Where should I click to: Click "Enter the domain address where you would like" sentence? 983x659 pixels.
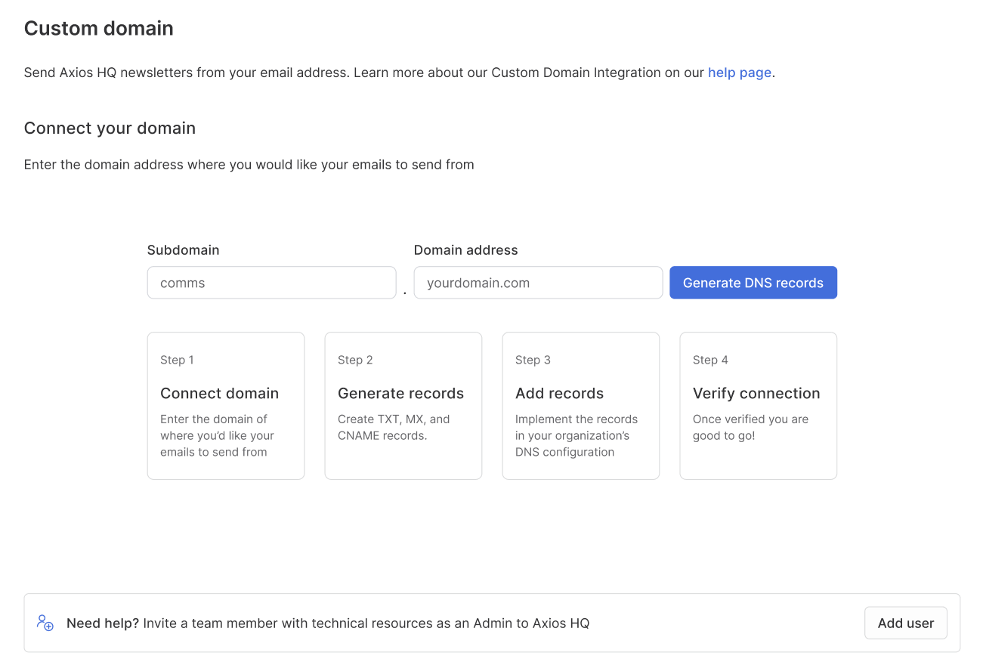click(x=249, y=165)
